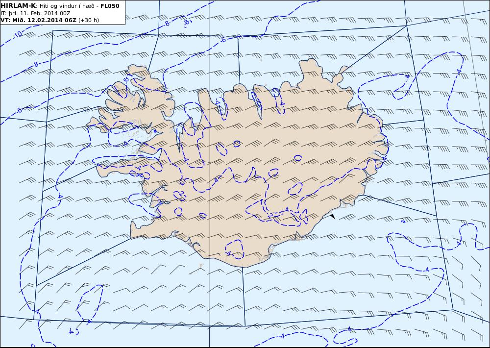This screenshot has width=490, height=348.
Task: Select the FL050 flight level label
Action: (110, 6)
